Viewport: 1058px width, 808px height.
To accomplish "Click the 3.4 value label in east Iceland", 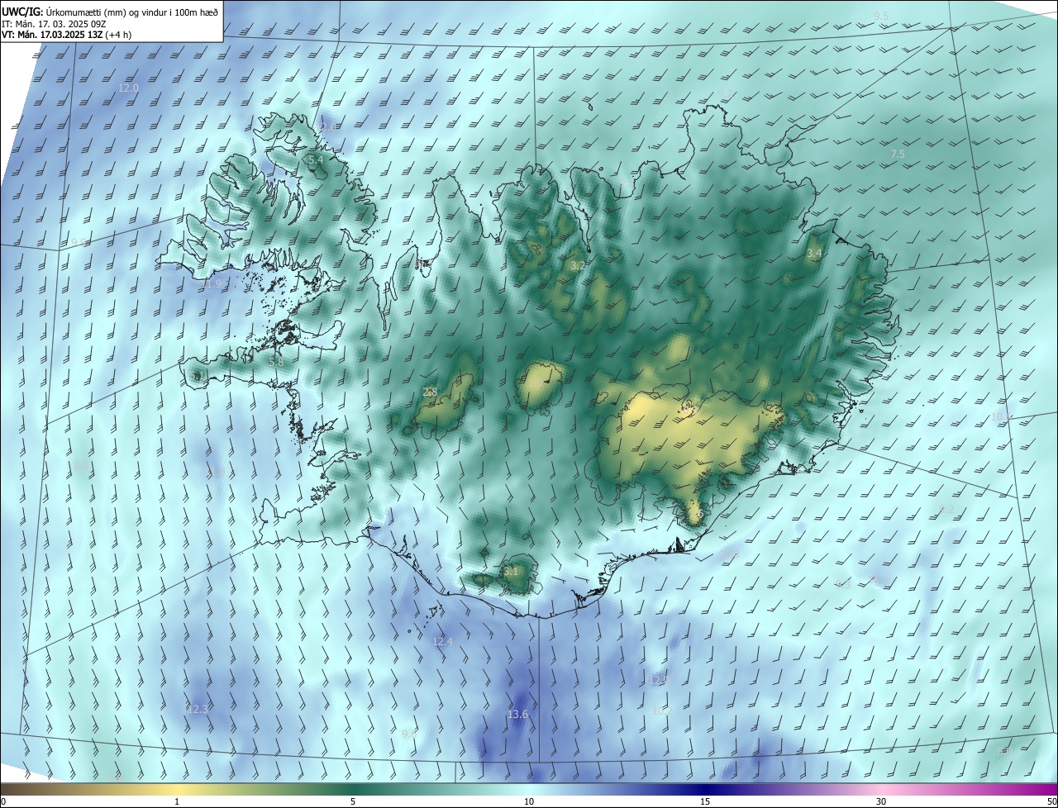I will pos(814,253).
